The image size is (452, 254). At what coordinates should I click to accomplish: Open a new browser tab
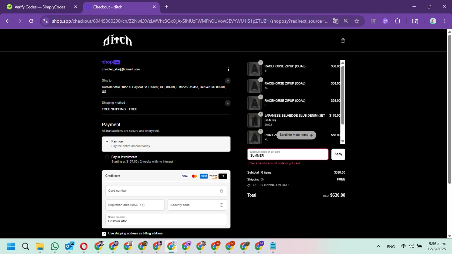click(x=166, y=7)
